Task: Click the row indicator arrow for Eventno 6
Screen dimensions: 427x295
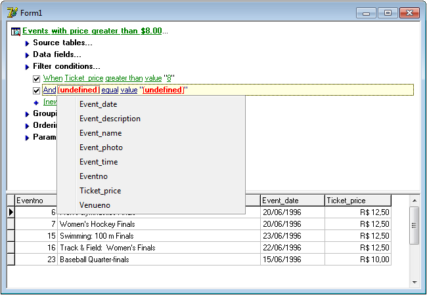Action: point(11,212)
